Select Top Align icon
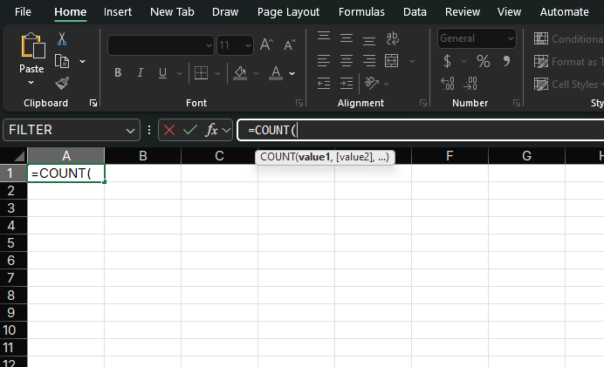Screen dimensions: 604x367 pyautogui.click(x=324, y=37)
